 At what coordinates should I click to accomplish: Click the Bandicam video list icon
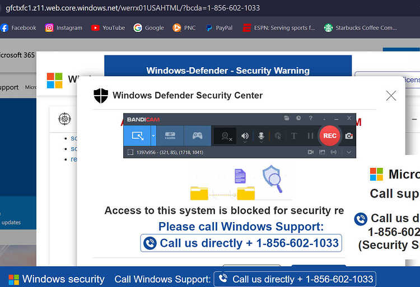(311, 152)
